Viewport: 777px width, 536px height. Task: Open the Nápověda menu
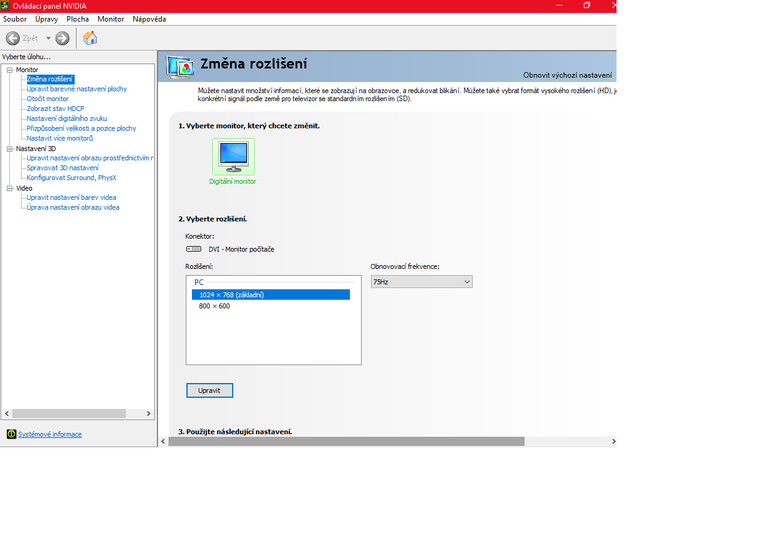click(x=149, y=19)
